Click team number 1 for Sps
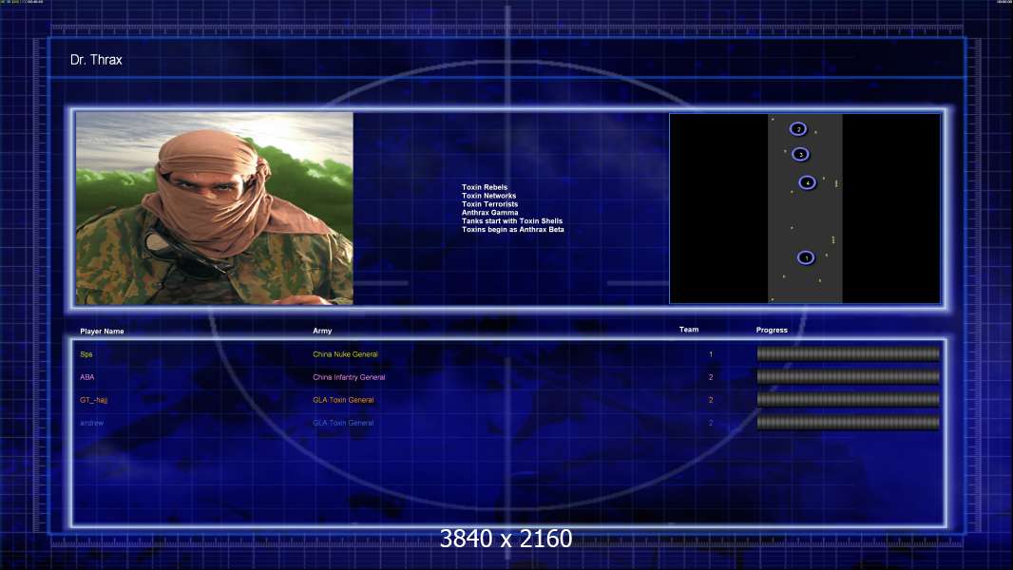Screen dimensions: 1013x570 coord(711,354)
